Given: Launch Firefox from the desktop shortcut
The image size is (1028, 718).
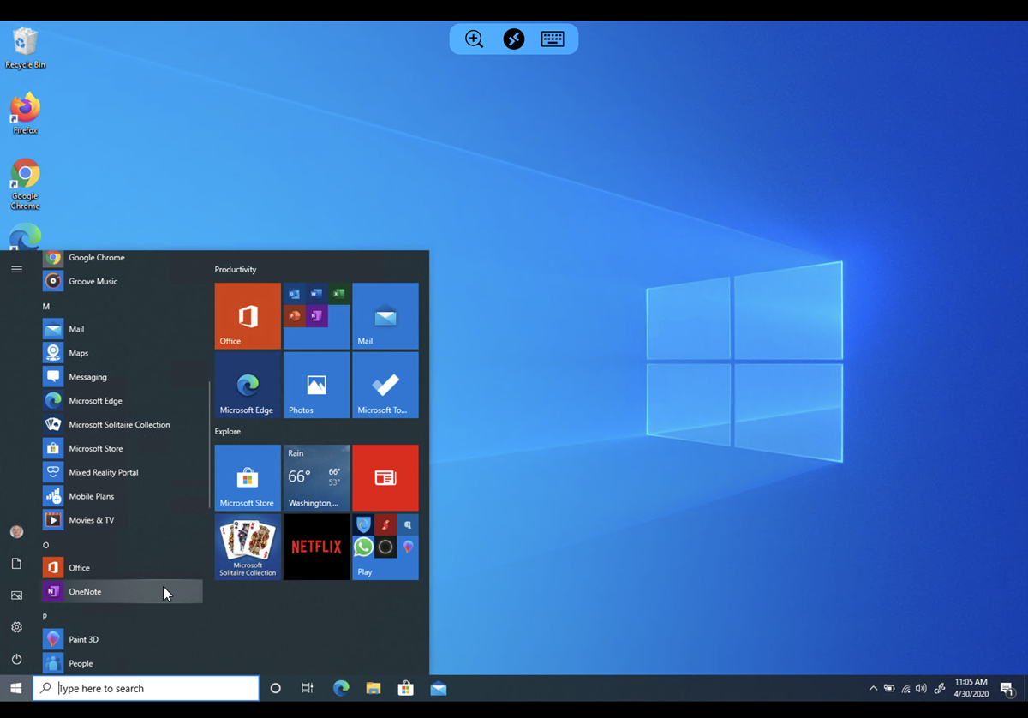Looking at the screenshot, I should tap(25, 114).
